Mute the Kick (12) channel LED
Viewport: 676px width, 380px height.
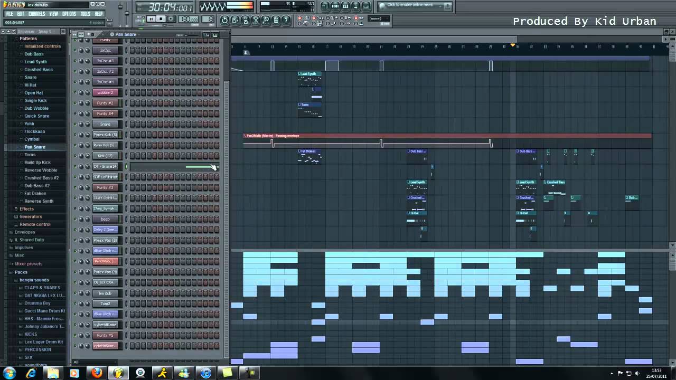[75, 156]
